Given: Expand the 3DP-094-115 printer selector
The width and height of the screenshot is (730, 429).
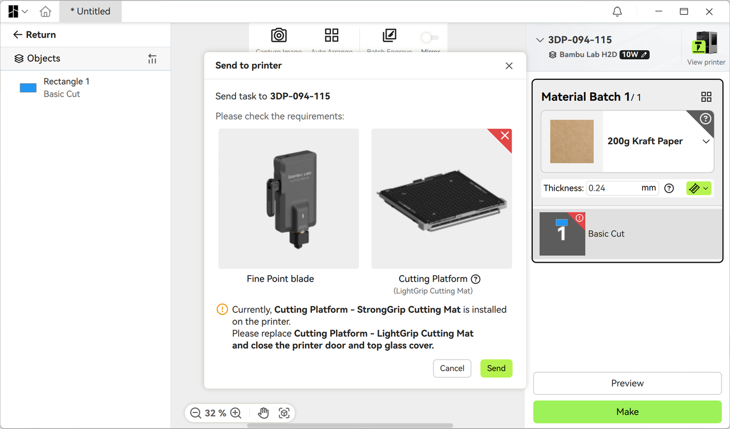Looking at the screenshot, I should pos(540,40).
